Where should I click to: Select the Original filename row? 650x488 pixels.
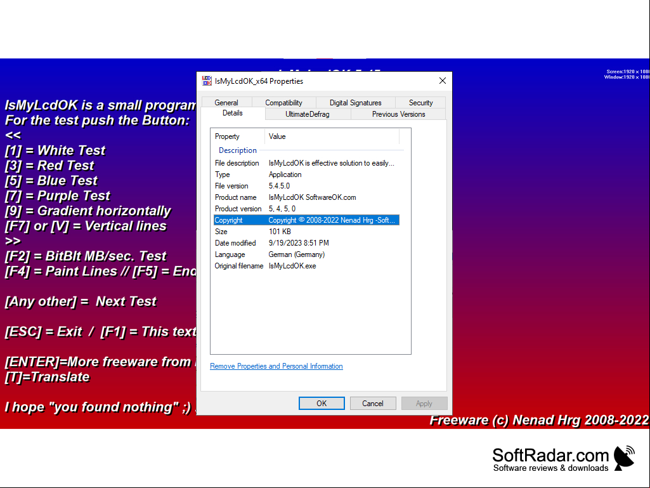tap(306, 266)
